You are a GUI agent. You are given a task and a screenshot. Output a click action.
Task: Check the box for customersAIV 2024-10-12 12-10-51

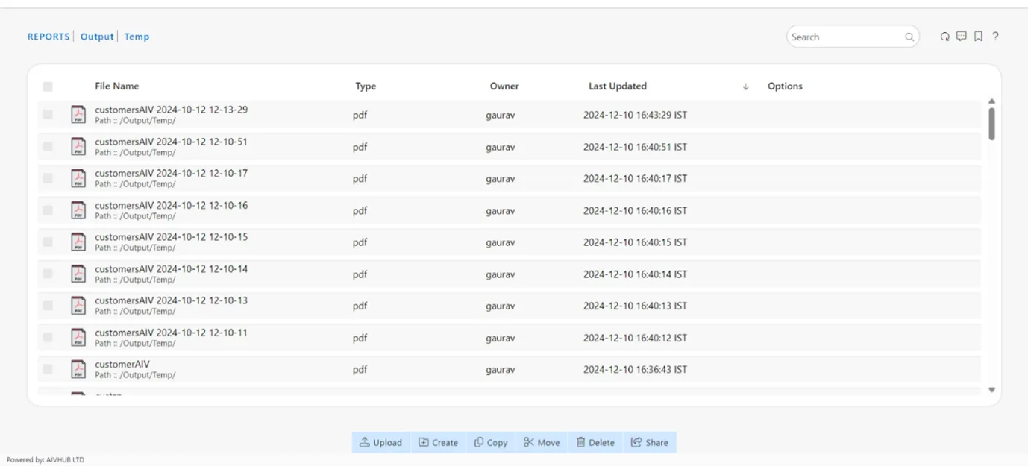(48, 147)
